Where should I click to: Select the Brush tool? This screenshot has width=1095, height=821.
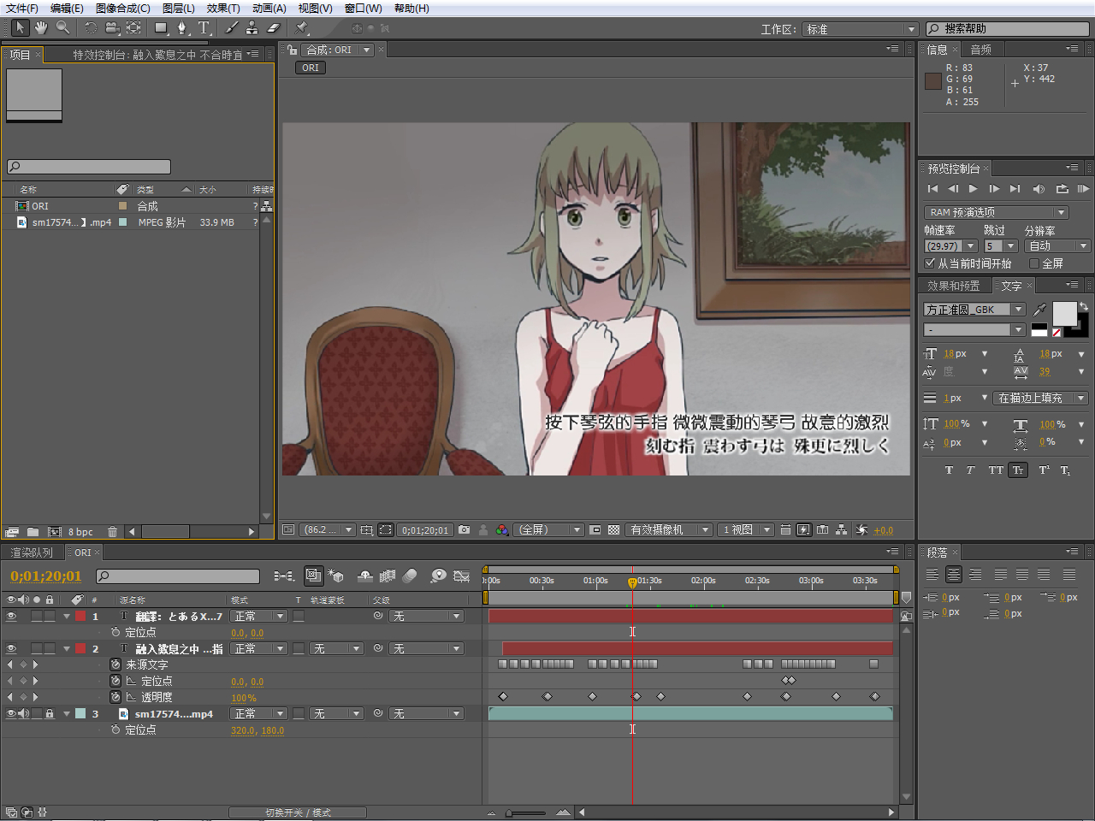tap(232, 28)
